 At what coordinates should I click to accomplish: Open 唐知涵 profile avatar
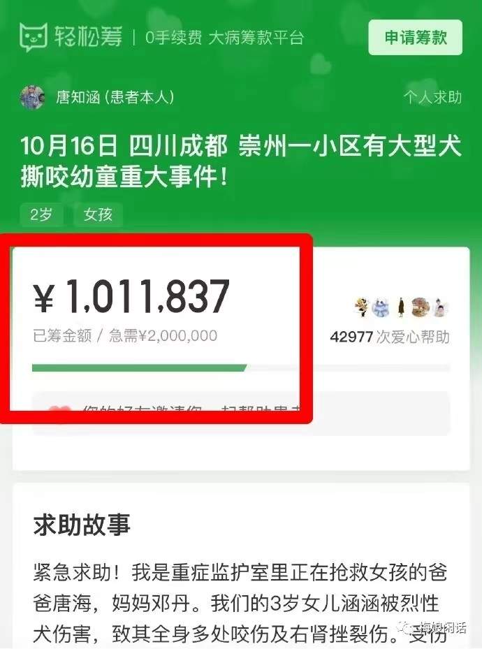click(32, 98)
